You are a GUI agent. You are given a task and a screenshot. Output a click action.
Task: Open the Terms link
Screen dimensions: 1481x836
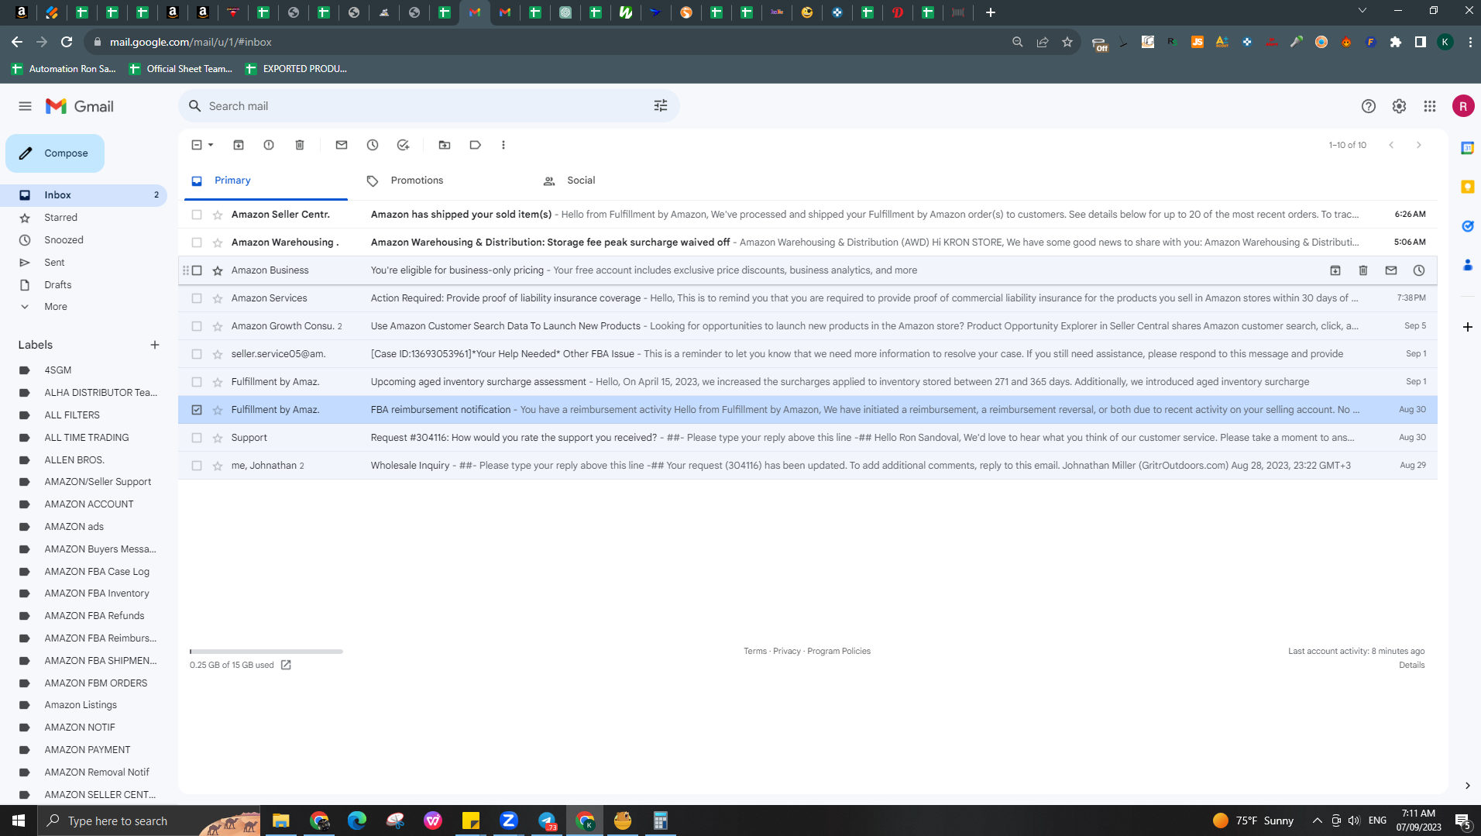755,652
